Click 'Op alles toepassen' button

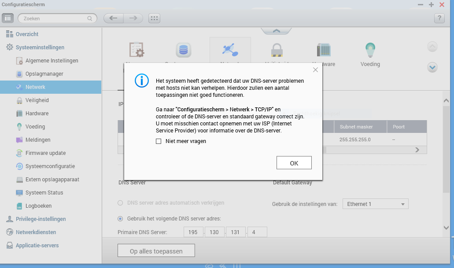coord(156,251)
